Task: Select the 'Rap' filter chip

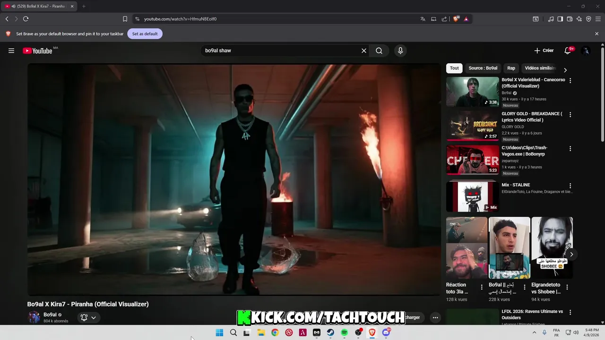Action: click(511, 68)
